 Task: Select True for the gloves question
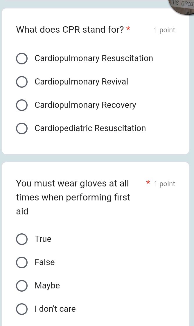tap(22, 239)
